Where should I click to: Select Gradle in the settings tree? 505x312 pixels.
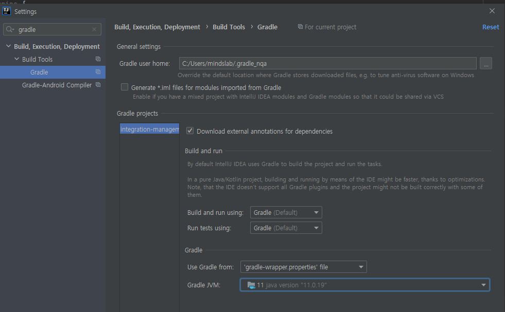tap(53, 72)
